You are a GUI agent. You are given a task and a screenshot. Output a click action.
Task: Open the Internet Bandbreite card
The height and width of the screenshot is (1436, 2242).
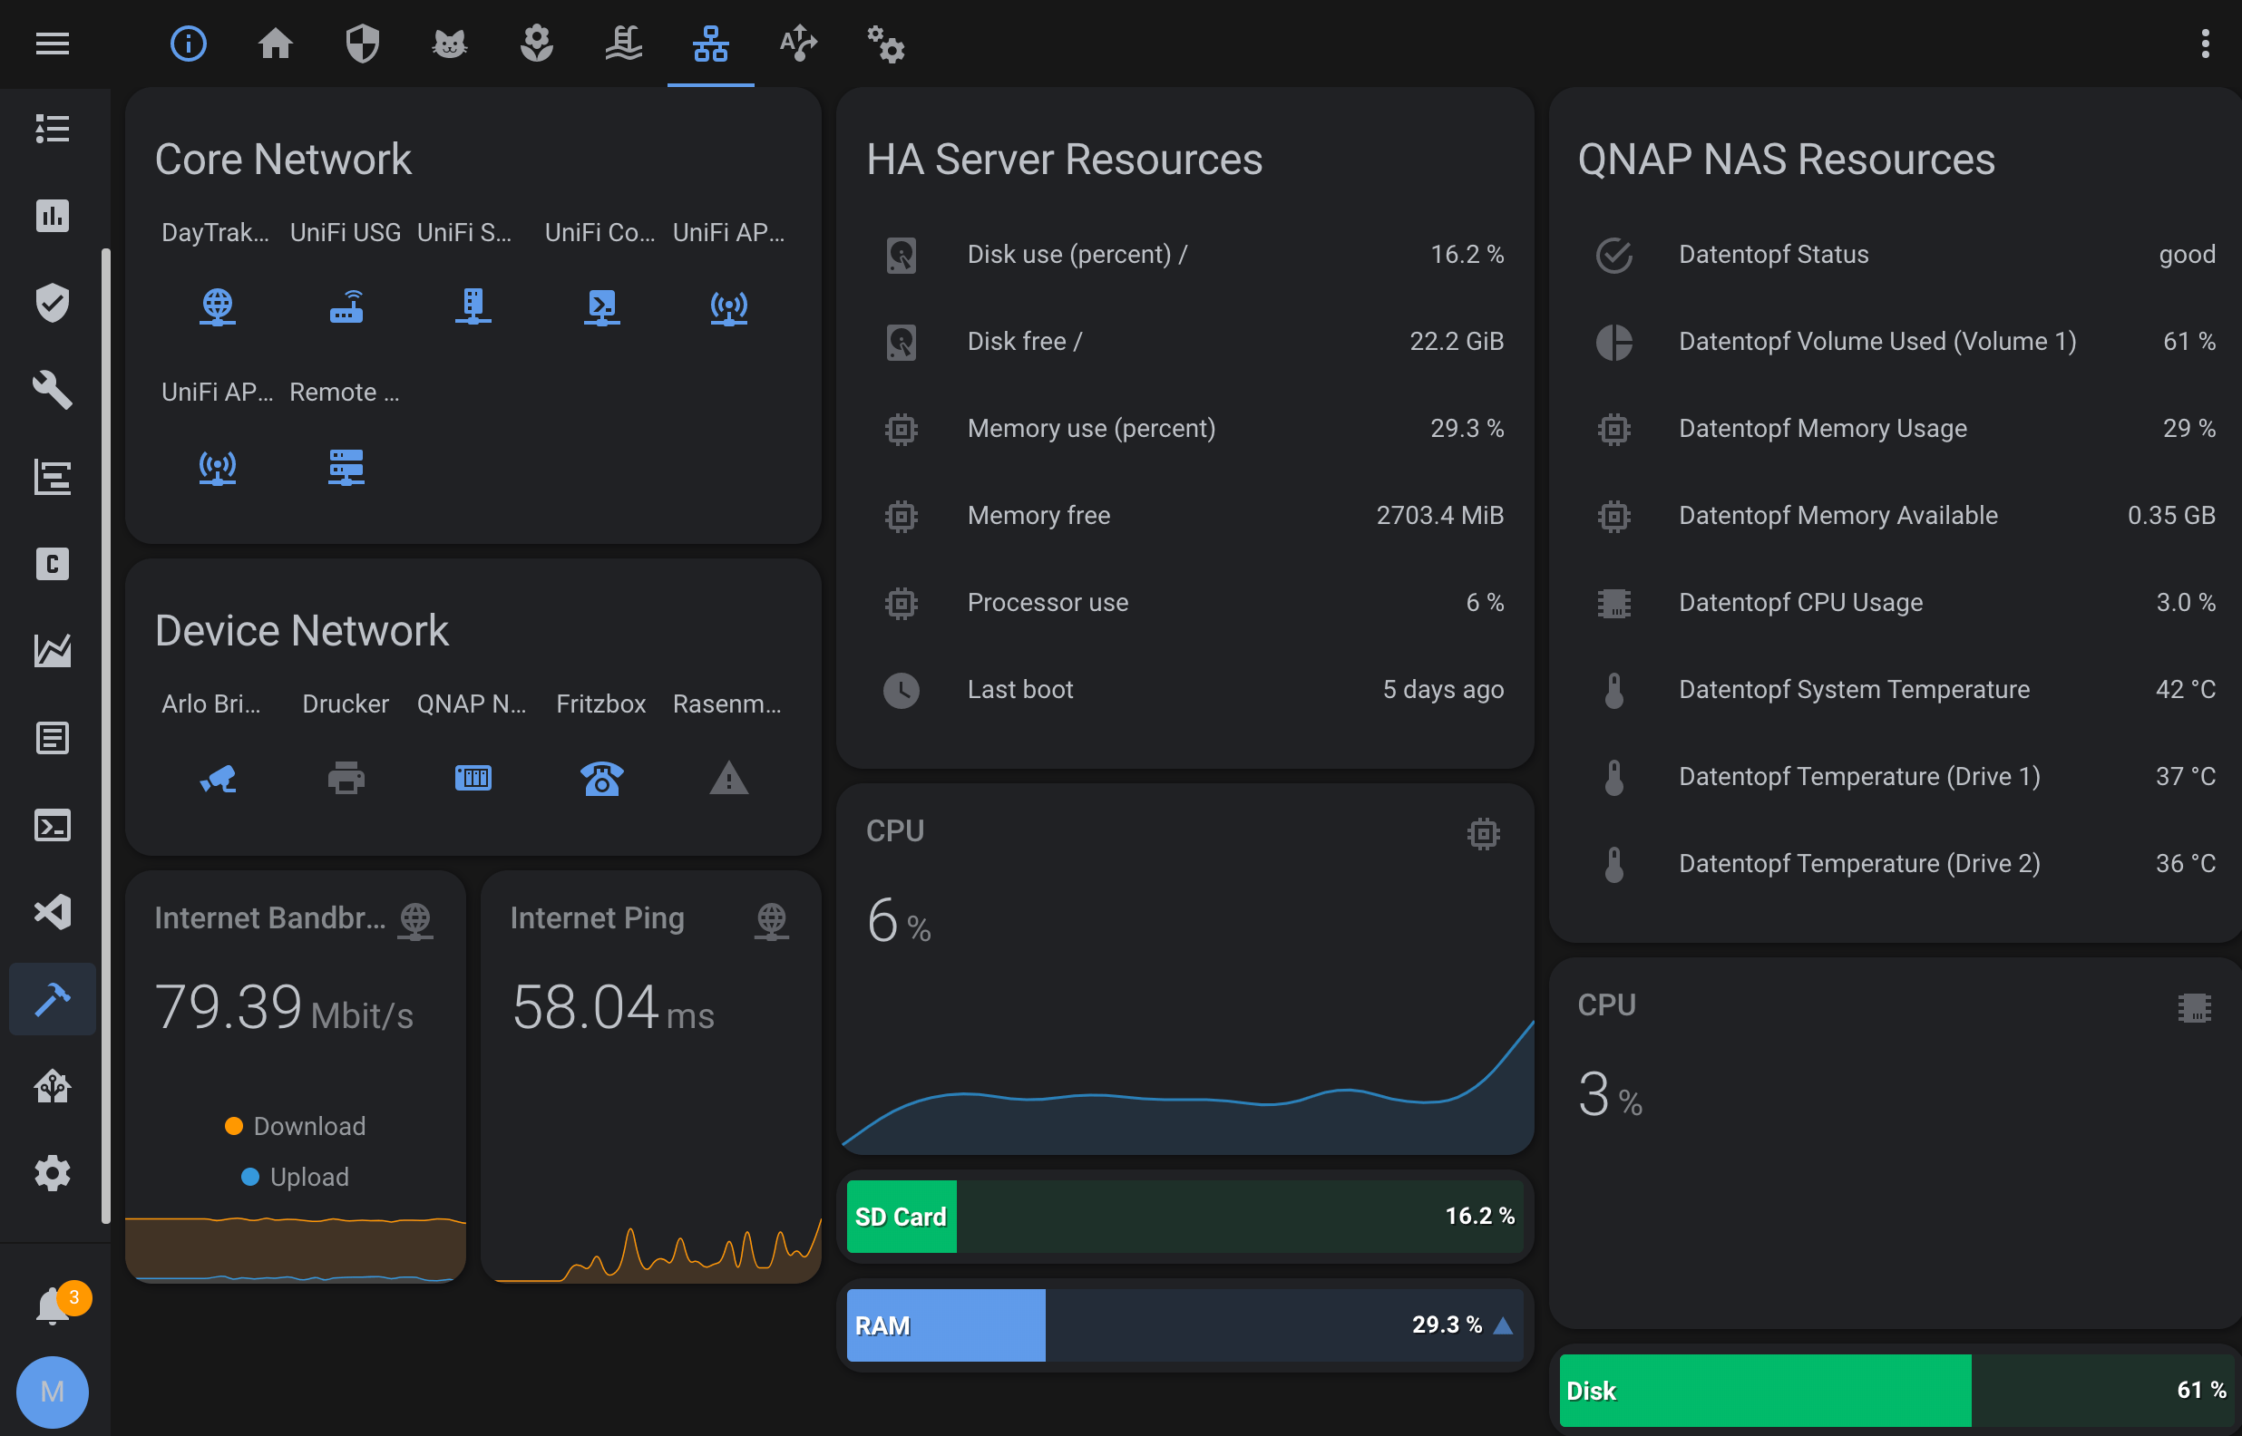296,1076
